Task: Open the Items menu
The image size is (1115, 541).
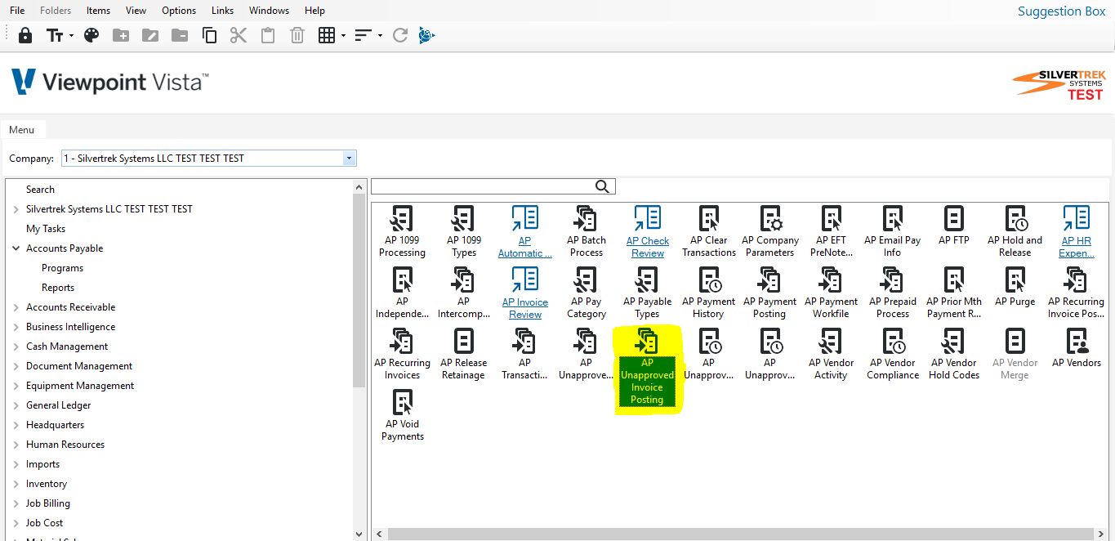Action: tap(98, 11)
